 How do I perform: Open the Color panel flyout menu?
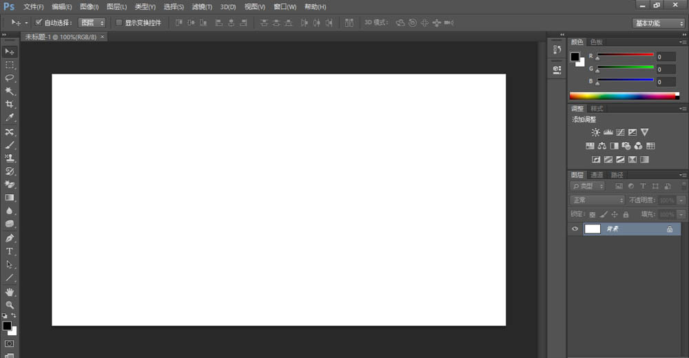683,42
